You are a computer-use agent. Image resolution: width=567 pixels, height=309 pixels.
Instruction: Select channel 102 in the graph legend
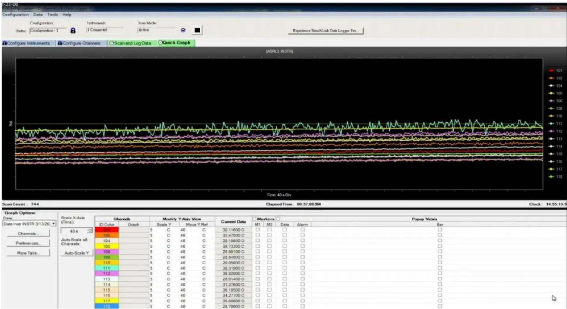coord(556,78)
